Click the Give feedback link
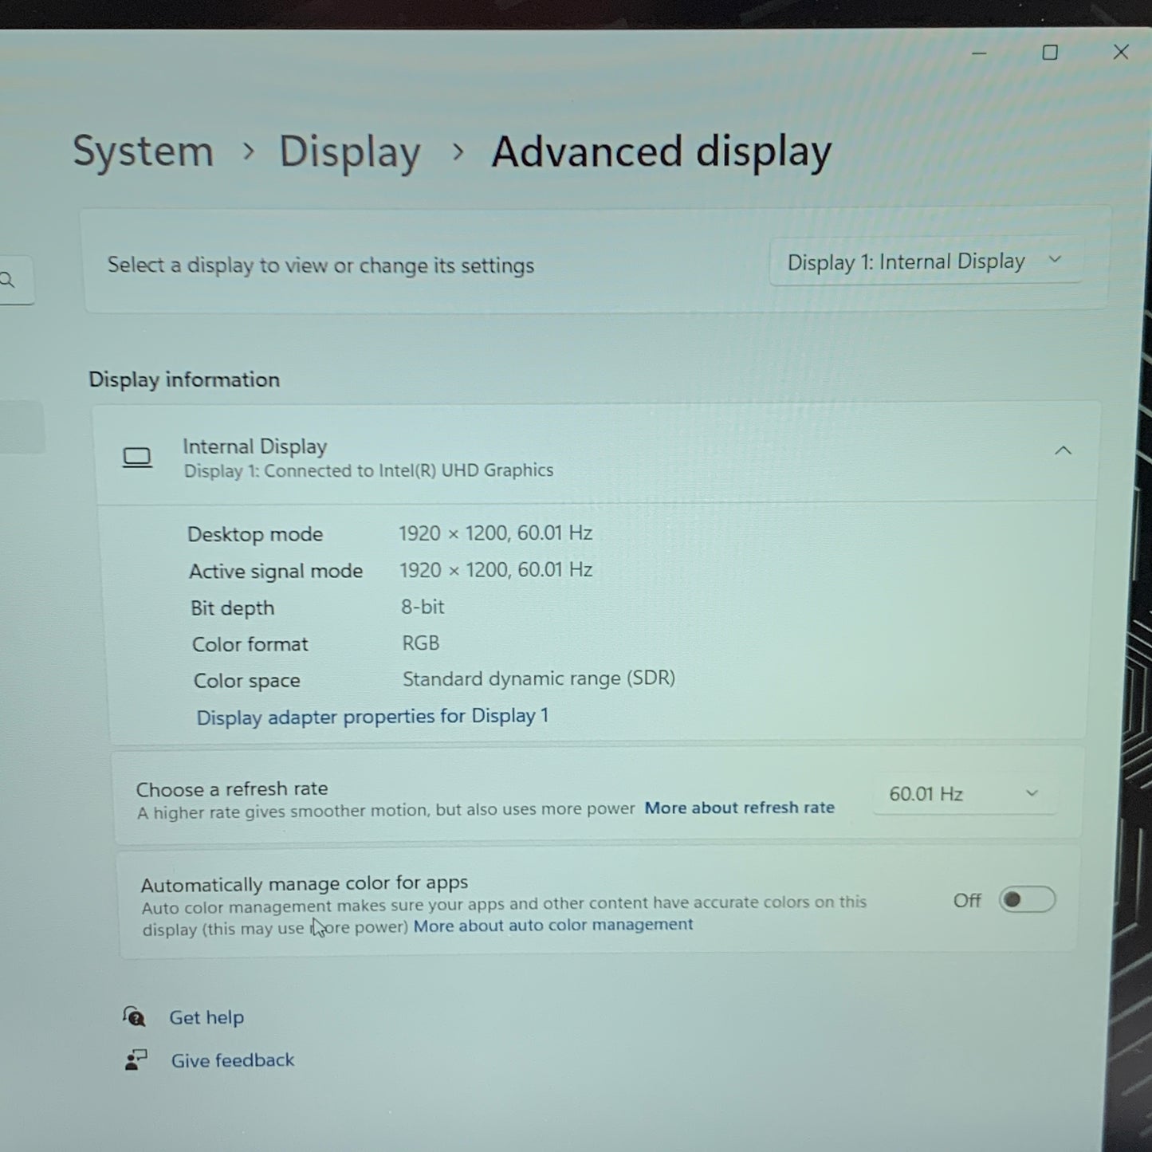 pos(232,1060)
